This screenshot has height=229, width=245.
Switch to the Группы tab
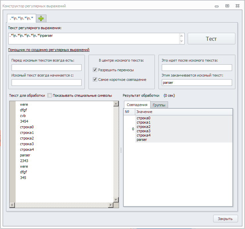coord(160,105)
